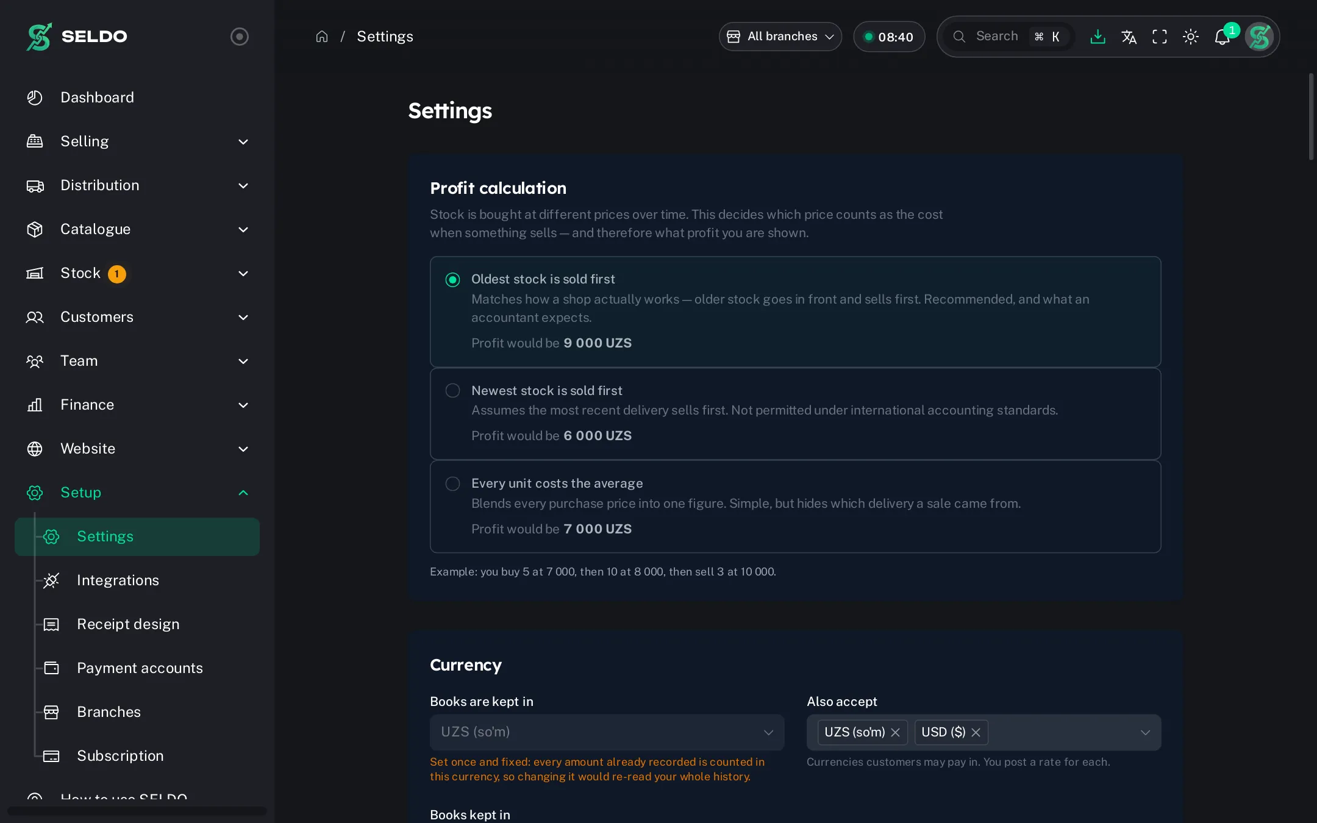
Task: Click the SELDO logo icon
Action: point(39,37)
